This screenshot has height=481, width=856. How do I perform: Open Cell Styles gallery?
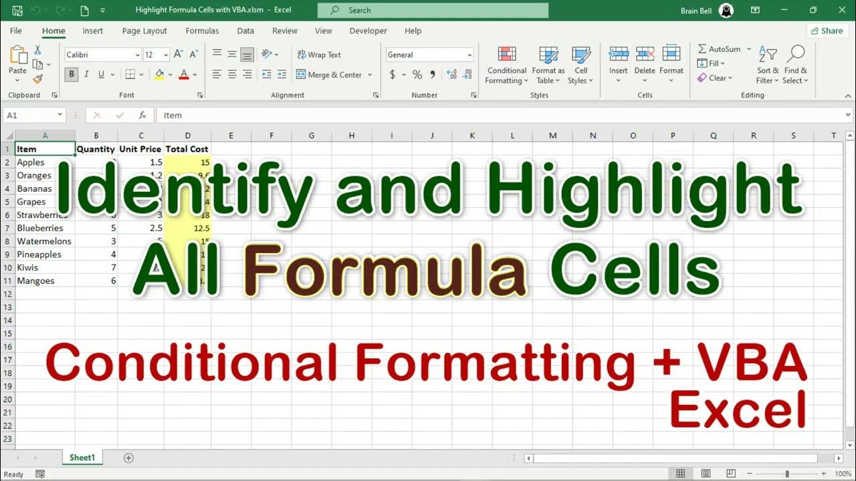click(581, 65)
